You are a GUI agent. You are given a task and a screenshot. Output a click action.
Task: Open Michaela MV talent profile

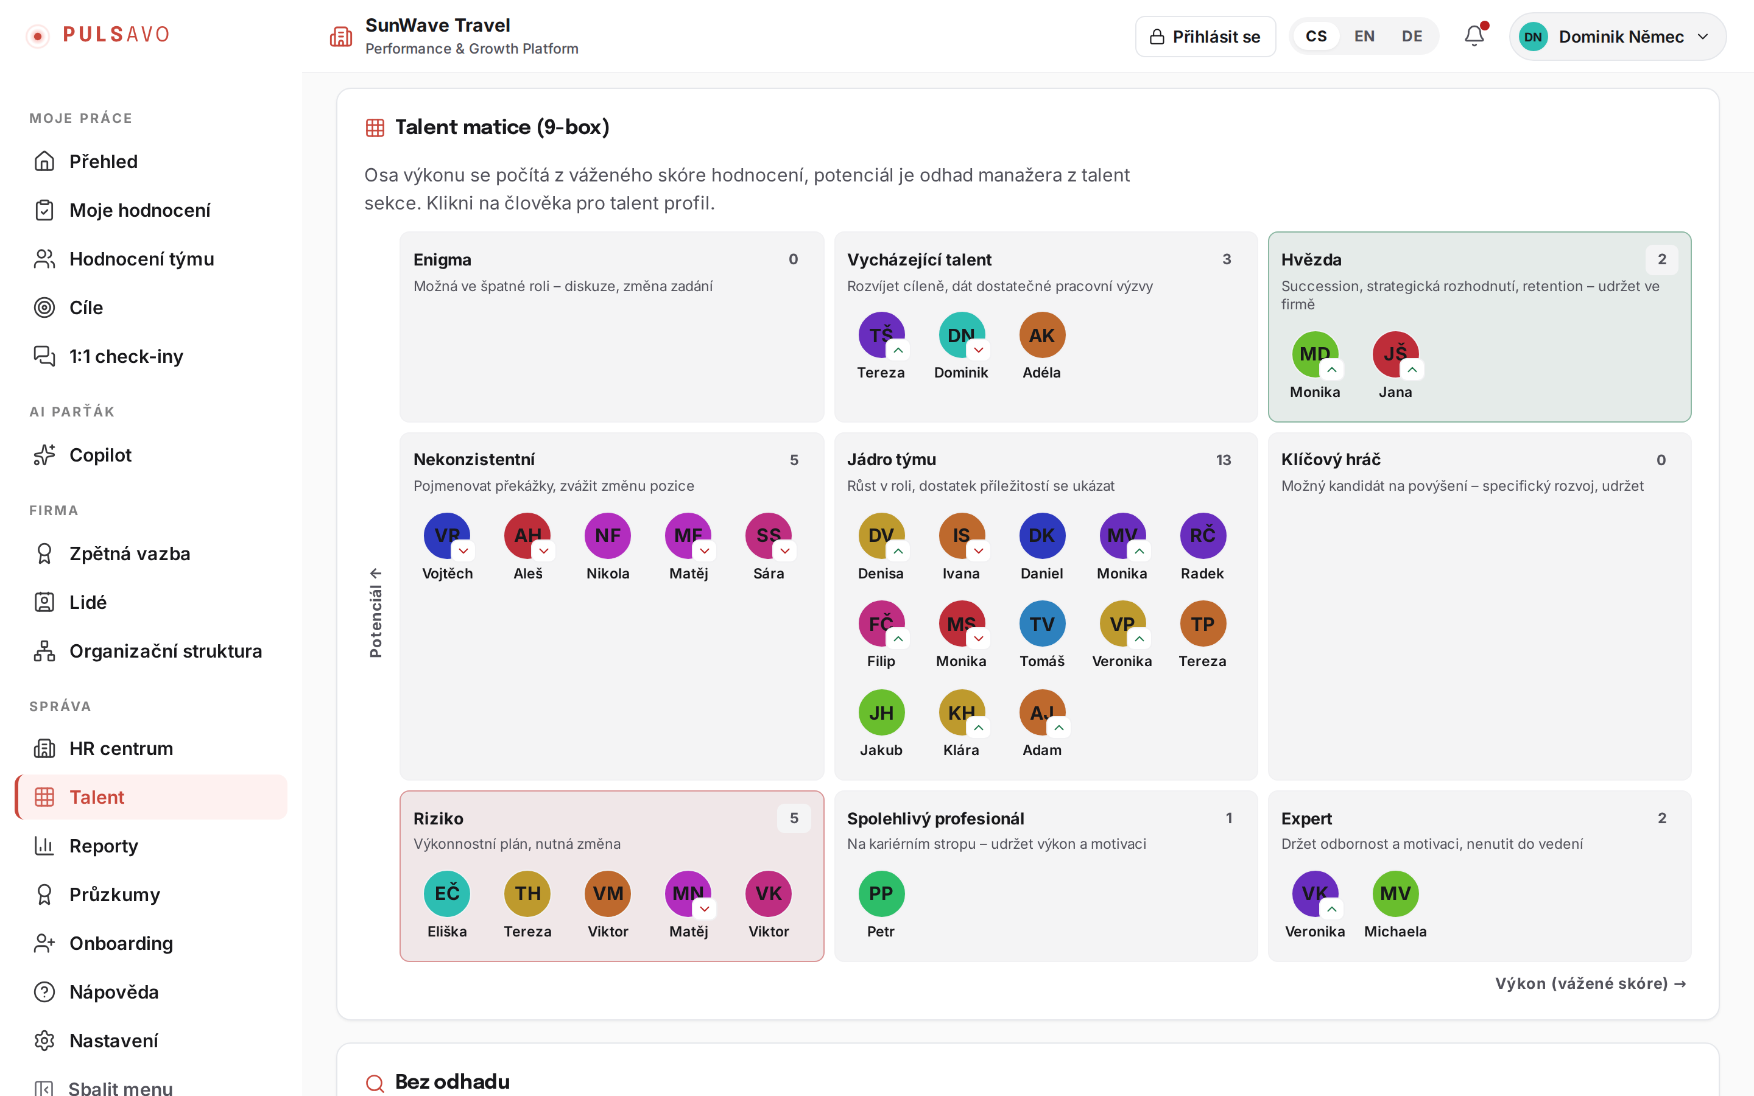pyautogui.click(x=1395, y=905)
